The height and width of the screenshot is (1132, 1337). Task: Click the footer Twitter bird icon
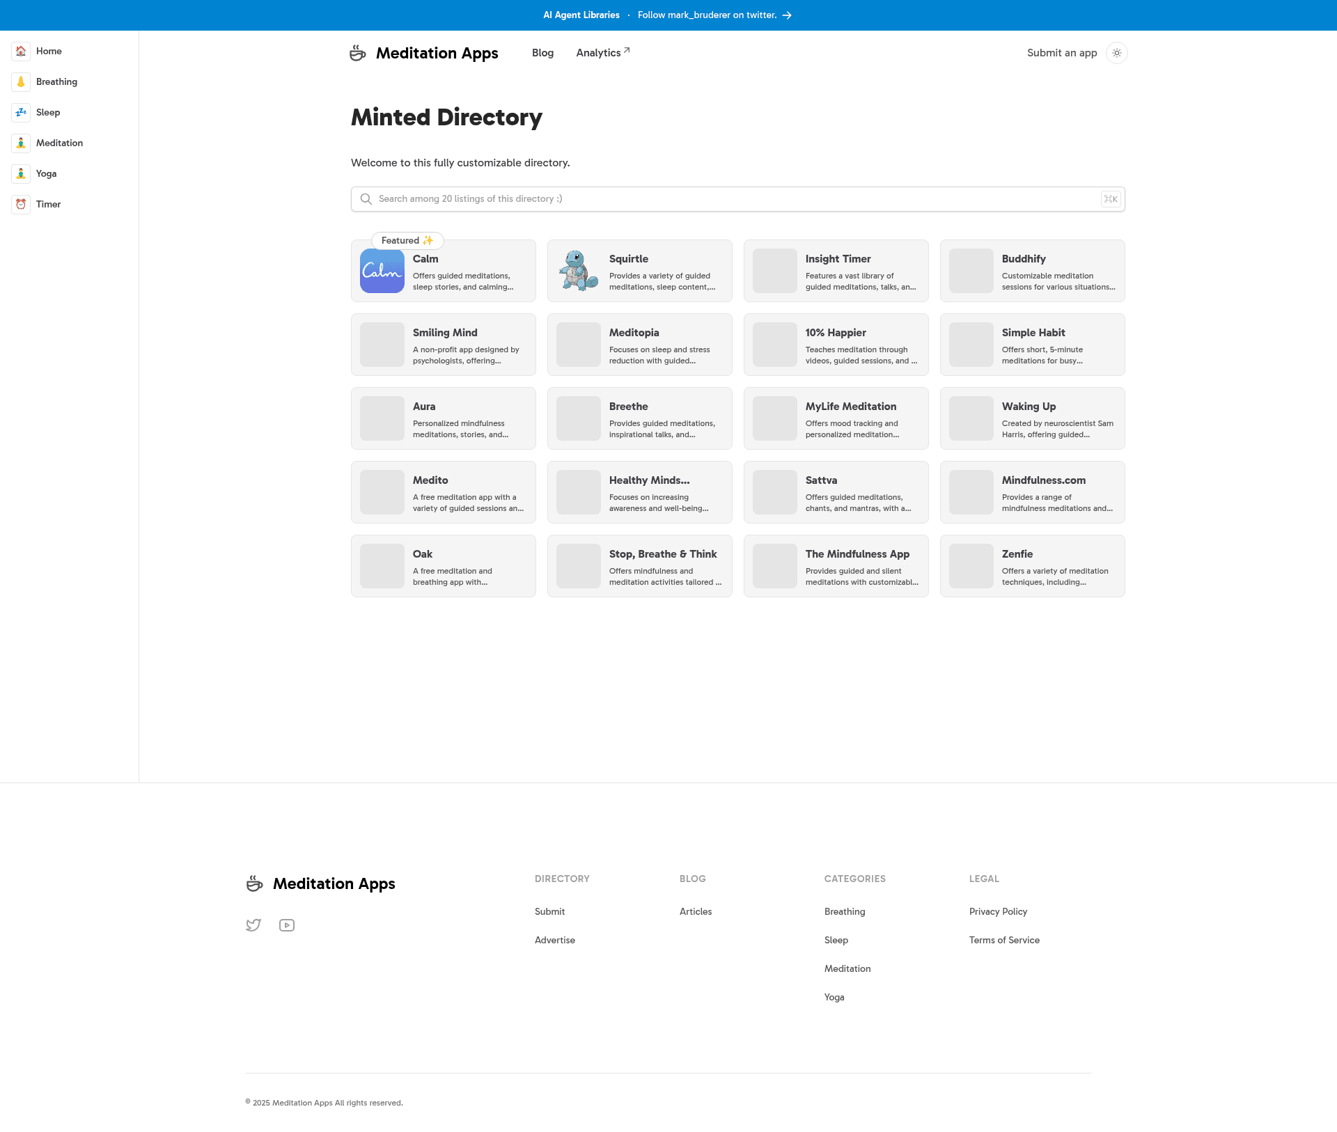(x=253, y=925)
